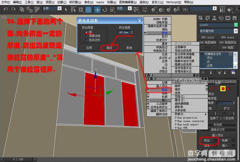The height and width of the screenshot is (162, 240).
Task: Collapse the 可编辑多边形 stack entry
Action: point(202,54)
